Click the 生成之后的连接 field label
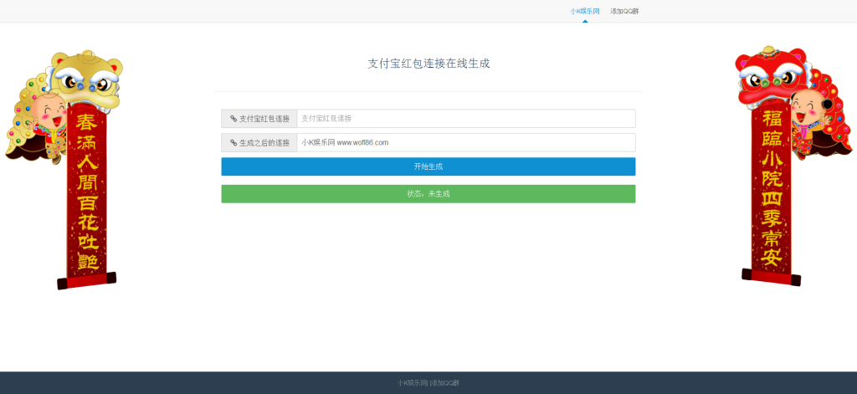The image size is (857, 394). coord(264,143)
